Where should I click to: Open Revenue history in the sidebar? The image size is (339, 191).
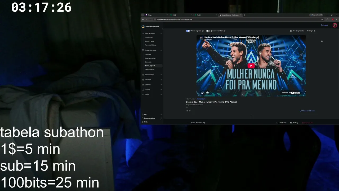[150, 45]
